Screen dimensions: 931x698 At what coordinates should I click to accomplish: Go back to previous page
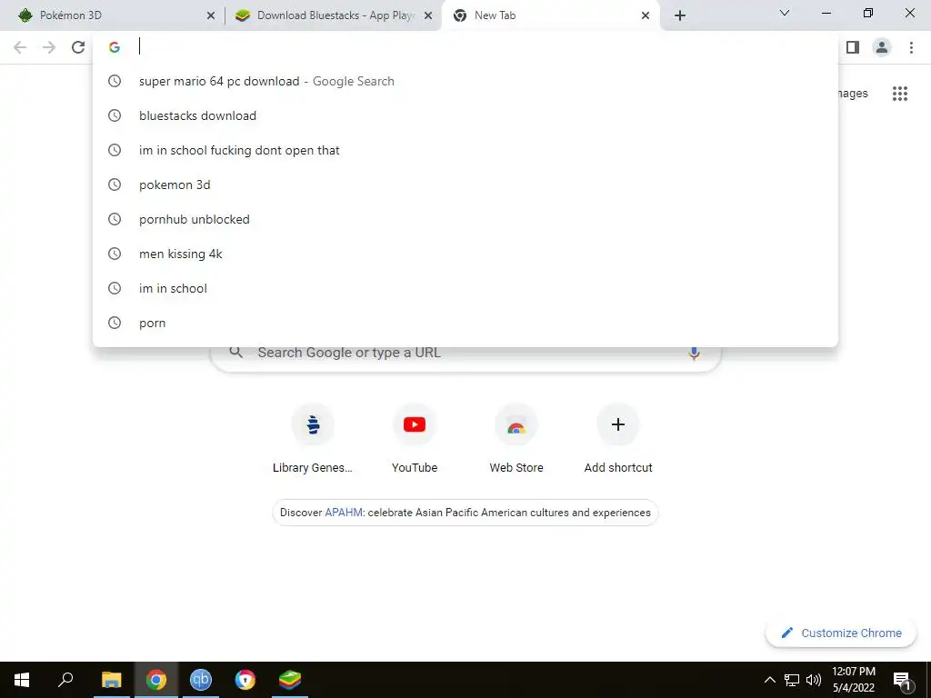coord(20,47)
